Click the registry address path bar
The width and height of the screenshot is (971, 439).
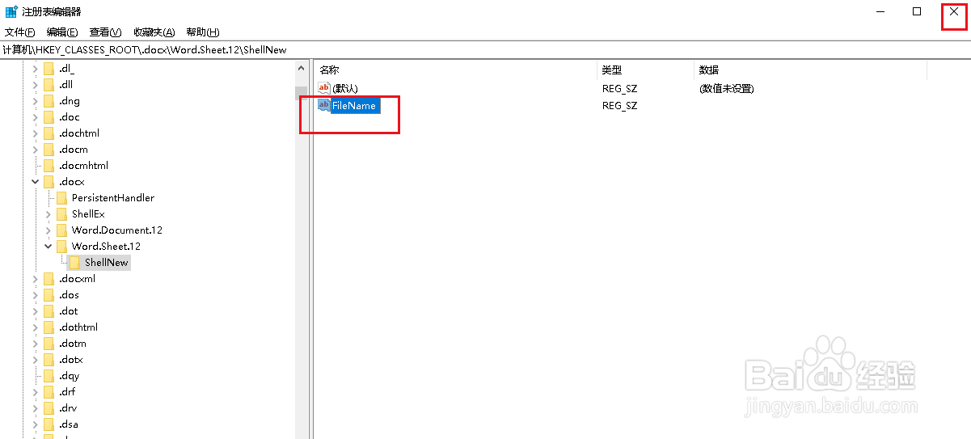point(485,50)
